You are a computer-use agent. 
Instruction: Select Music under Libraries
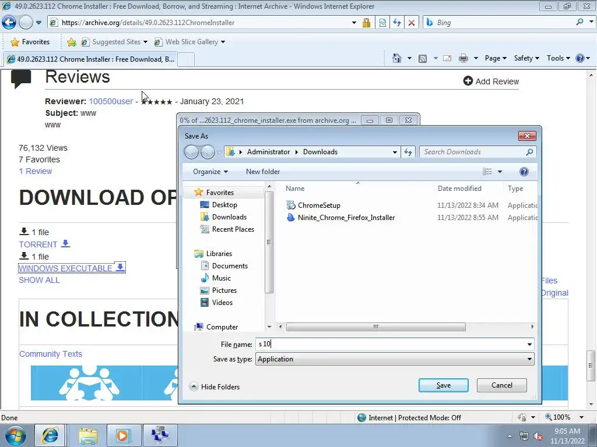coord(216,278)
